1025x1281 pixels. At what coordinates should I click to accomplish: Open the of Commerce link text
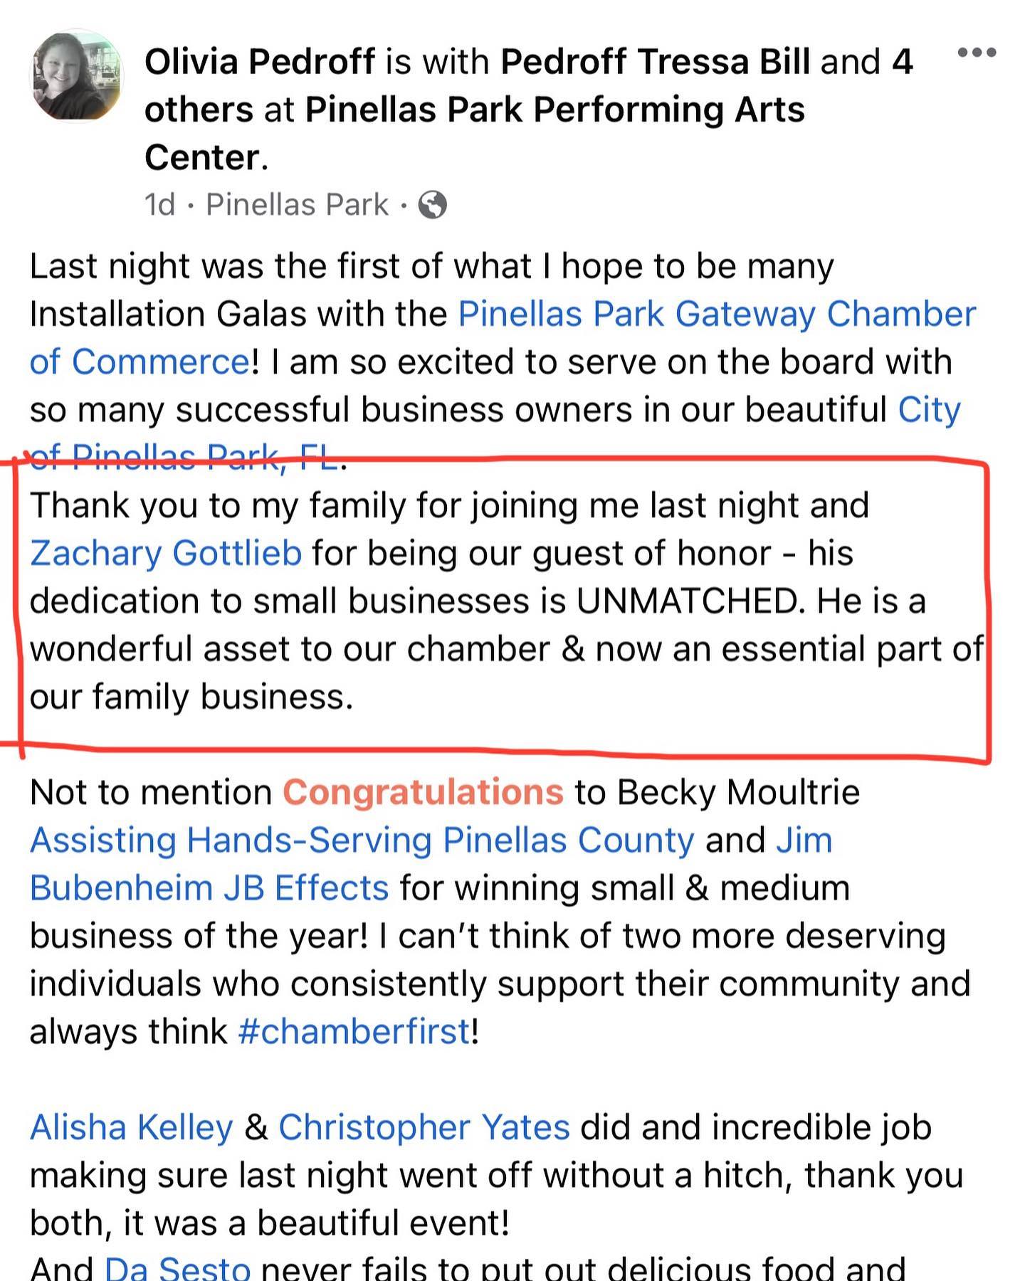140,362
